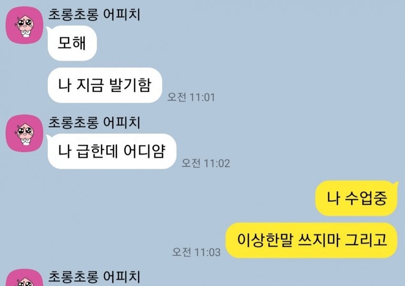Click the 초롱초롱 어피치 name above 모해
405x286 pixels.
coord(94,14)
